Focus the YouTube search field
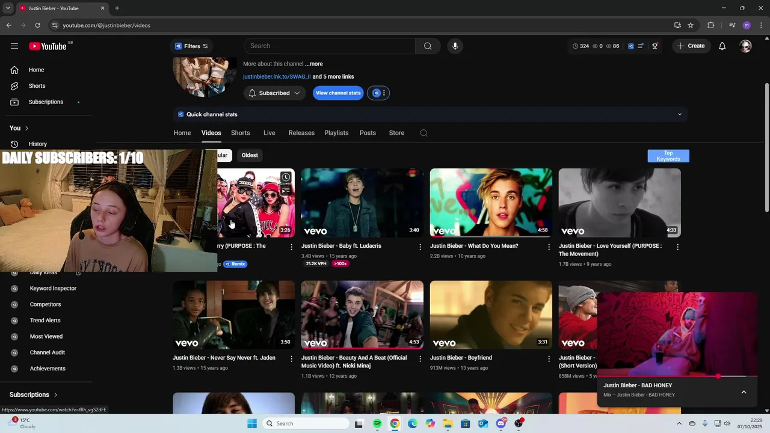 coord(330,46)
